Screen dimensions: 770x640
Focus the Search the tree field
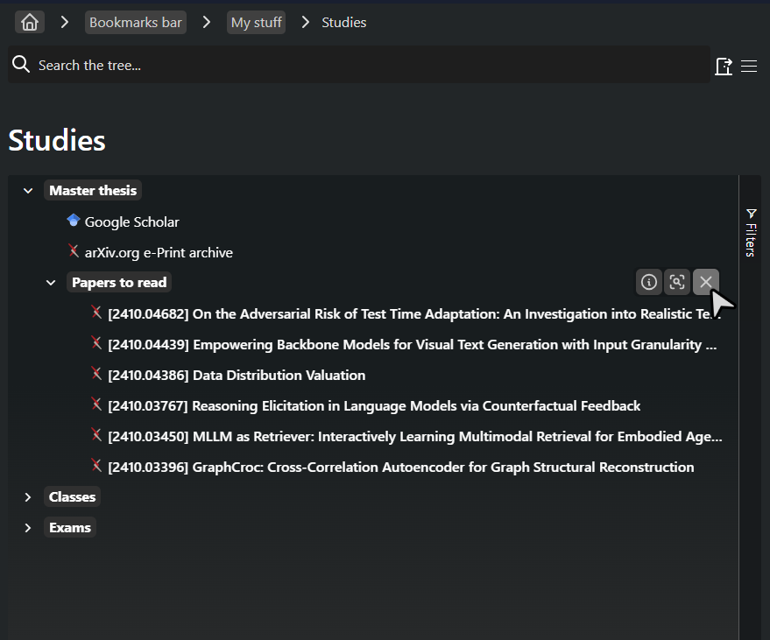pos(359,65)
